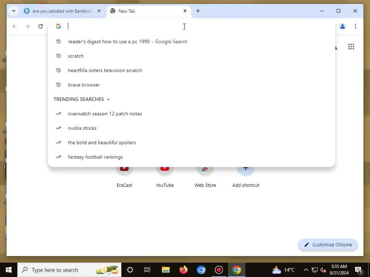The image size is (370, 277).
Task: Choose fantasy football rankings trending search
Action: point(192,157)
